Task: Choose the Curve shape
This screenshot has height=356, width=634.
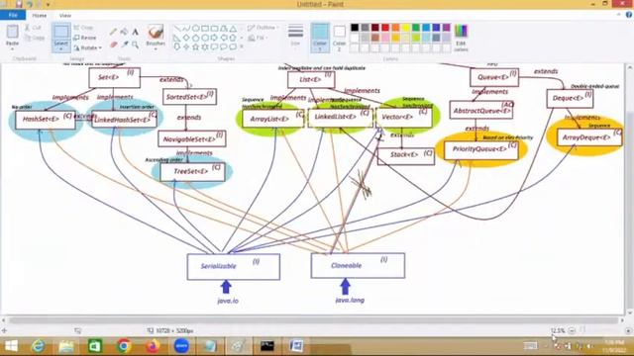Action: pyautogui.click(x=186, y=29)
